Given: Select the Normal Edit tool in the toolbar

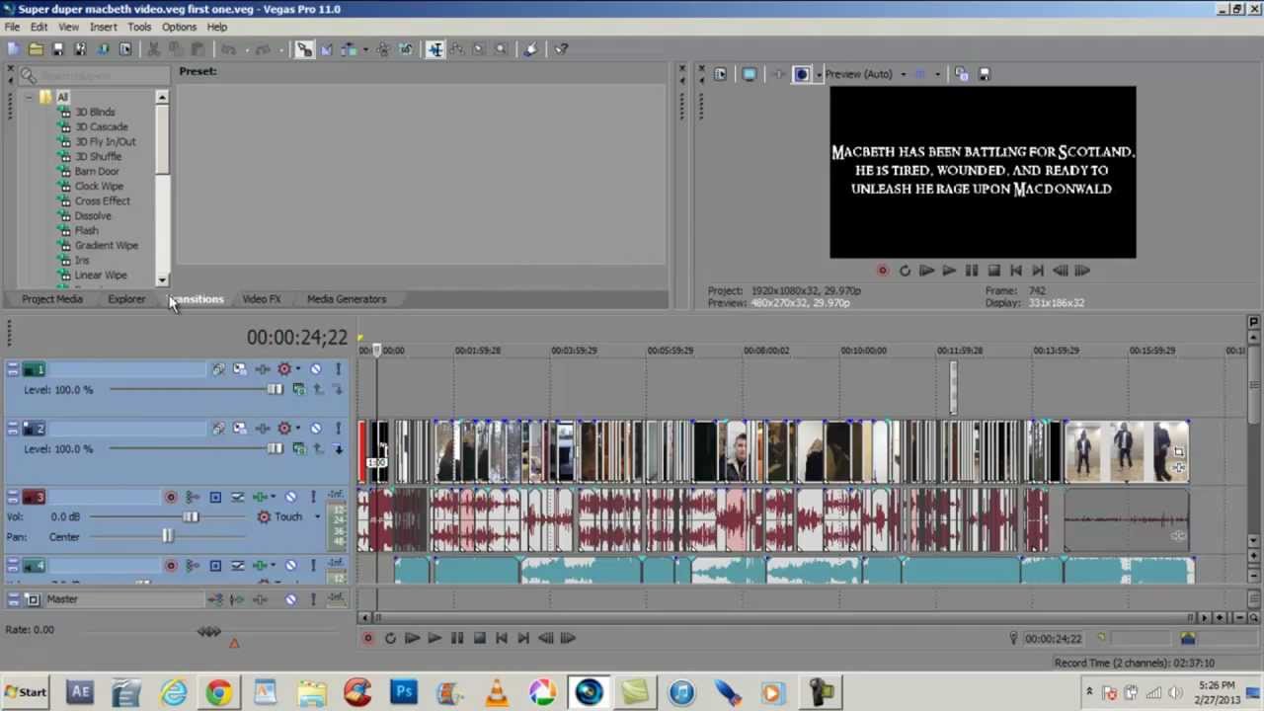Looking at the screenshot, I should pos(435,49).
